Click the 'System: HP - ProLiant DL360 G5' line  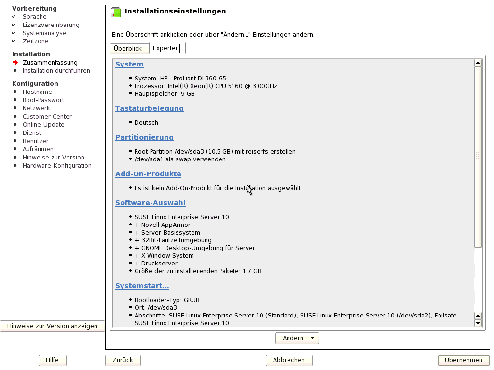point(180,79)
